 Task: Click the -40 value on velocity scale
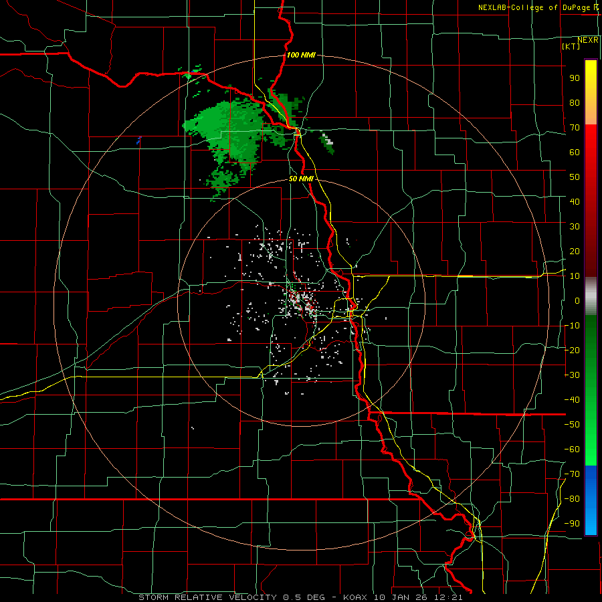click(572, 400)
